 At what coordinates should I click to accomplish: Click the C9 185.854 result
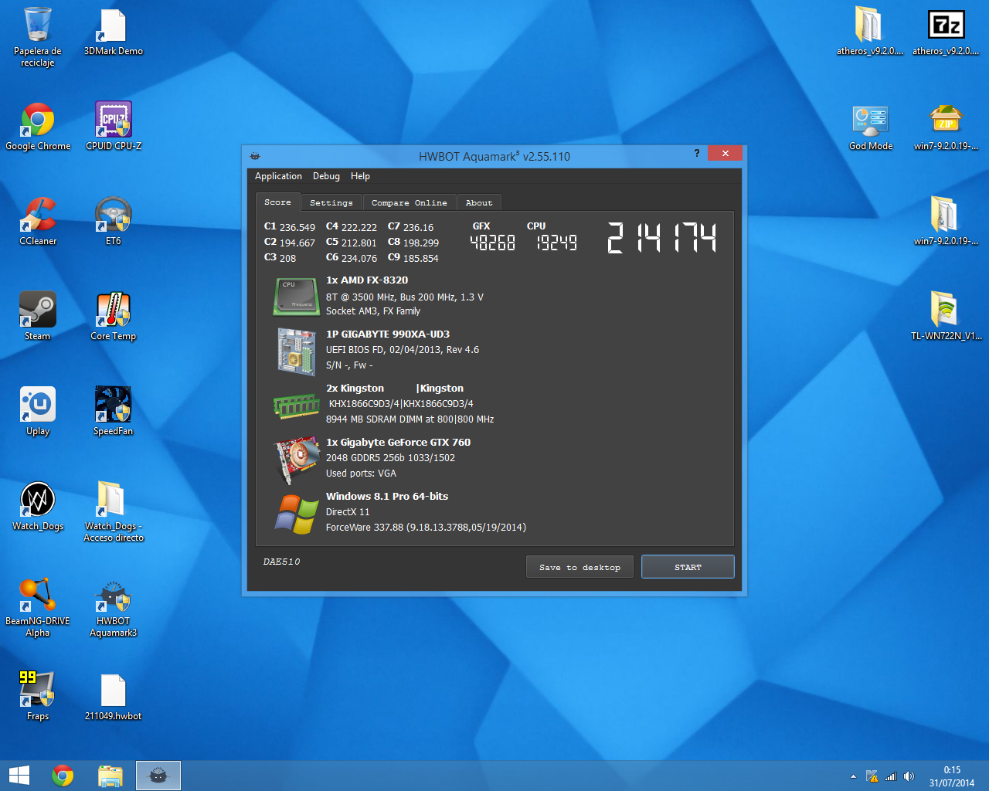tap(413, 258)
